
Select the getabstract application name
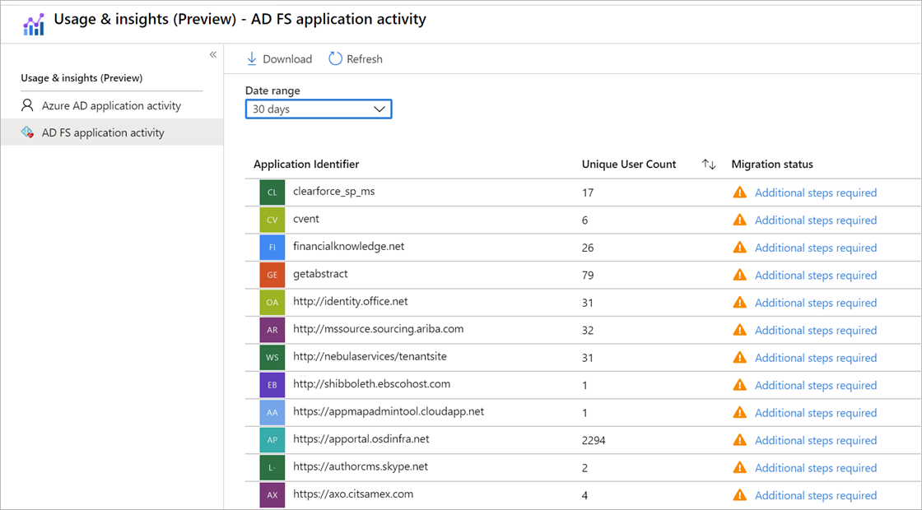pyautogui.click(x=320, y=274)
